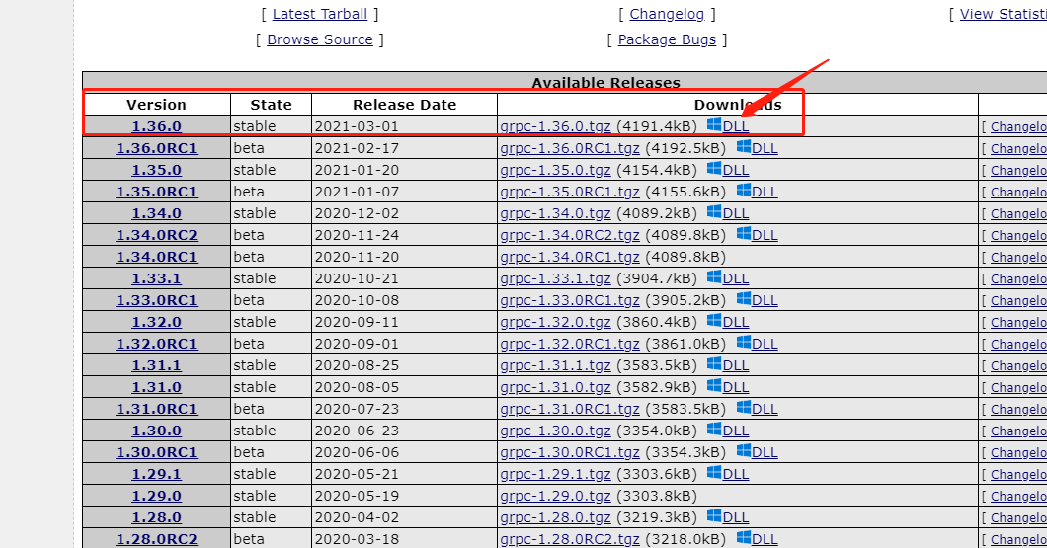Open version 1.32.0 page

(x=156, y=322)
